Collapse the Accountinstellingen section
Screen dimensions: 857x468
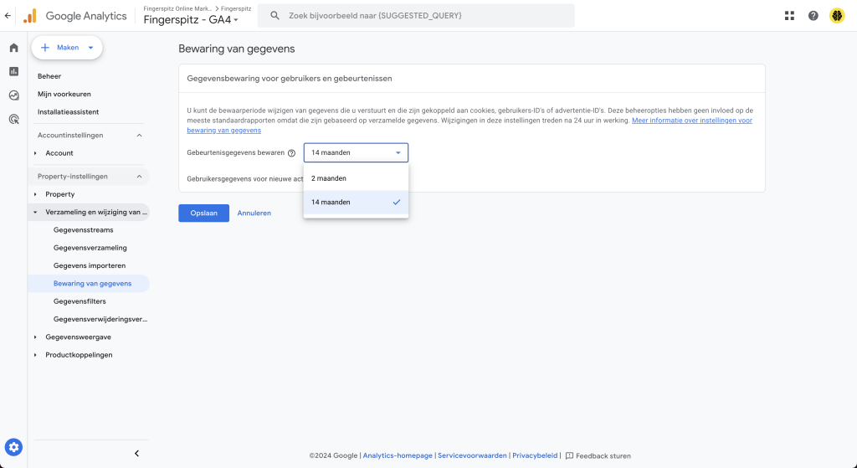coord(139,135)
